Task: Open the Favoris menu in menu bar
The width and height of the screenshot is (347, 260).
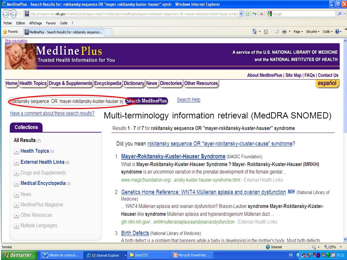Action: tap(51, 23)
